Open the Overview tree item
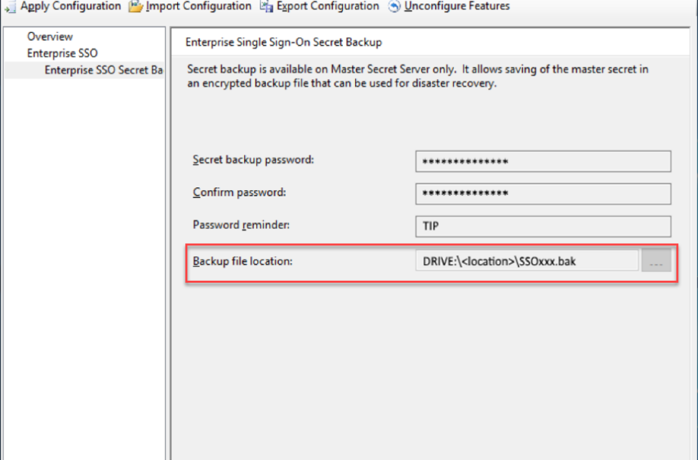698x460 pixels. [50, 37]
